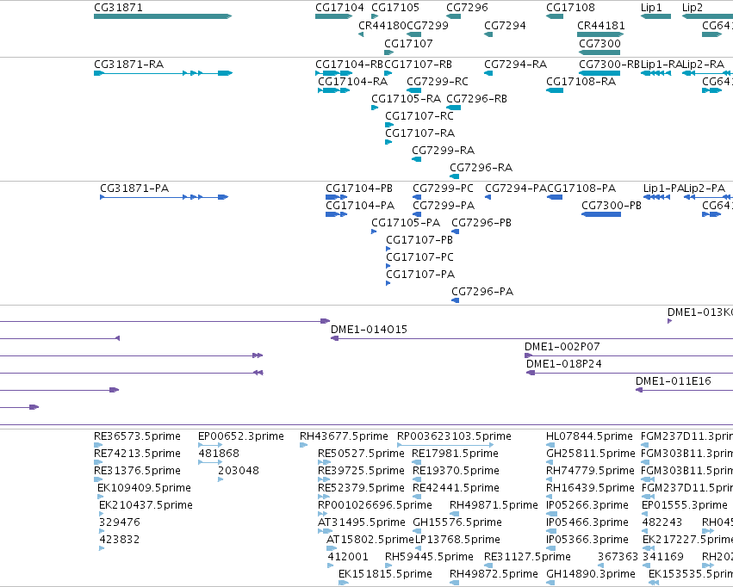Select the CR44181 gene feature bar
This screenshot has height=587, width=733.
click(600, 34)
